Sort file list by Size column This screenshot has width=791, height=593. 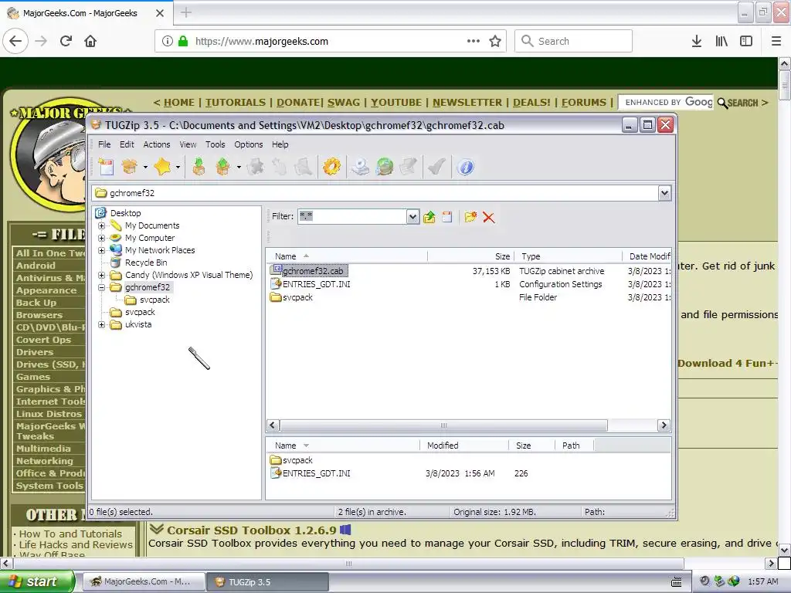tap(470, 256)
